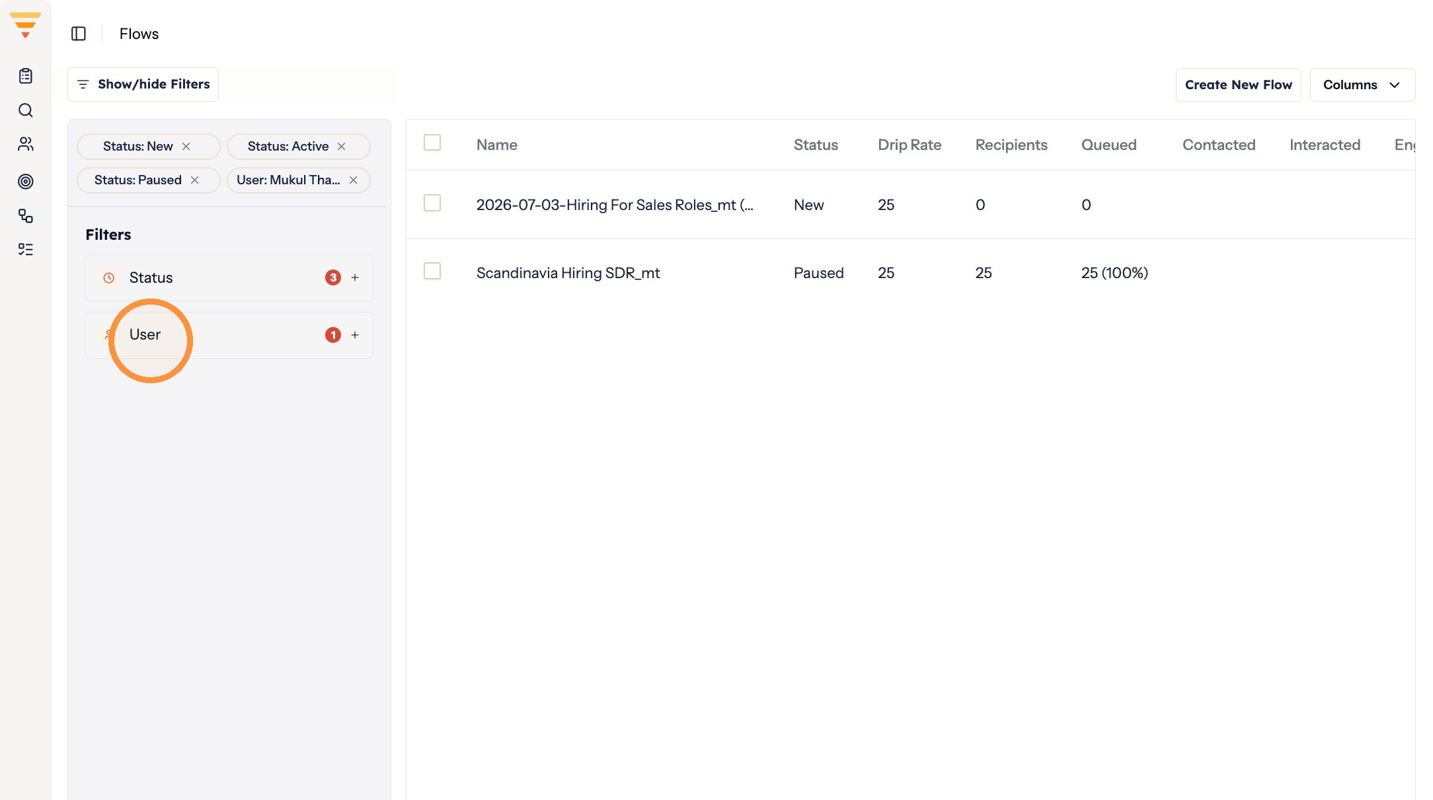Click the Interacted column header

click(x=1325, y=145)
